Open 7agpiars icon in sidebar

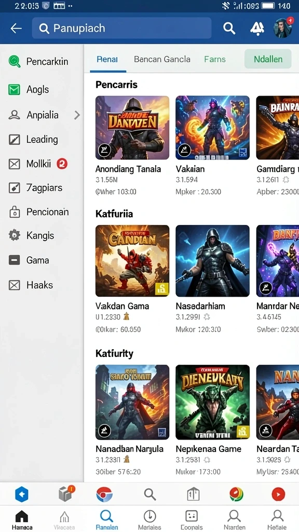tap(14, 188)
